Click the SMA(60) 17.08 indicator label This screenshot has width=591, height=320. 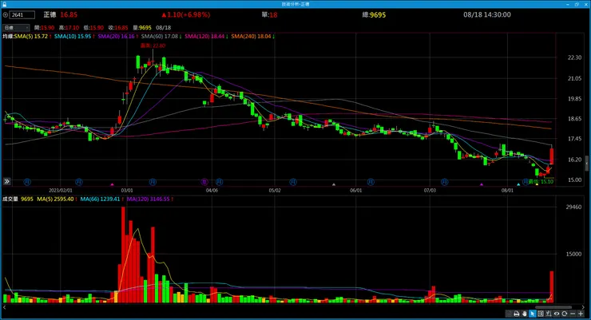tap(160, 37)
